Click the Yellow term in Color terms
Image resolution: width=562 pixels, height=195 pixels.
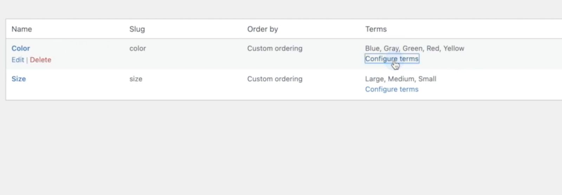pos(453,48)
